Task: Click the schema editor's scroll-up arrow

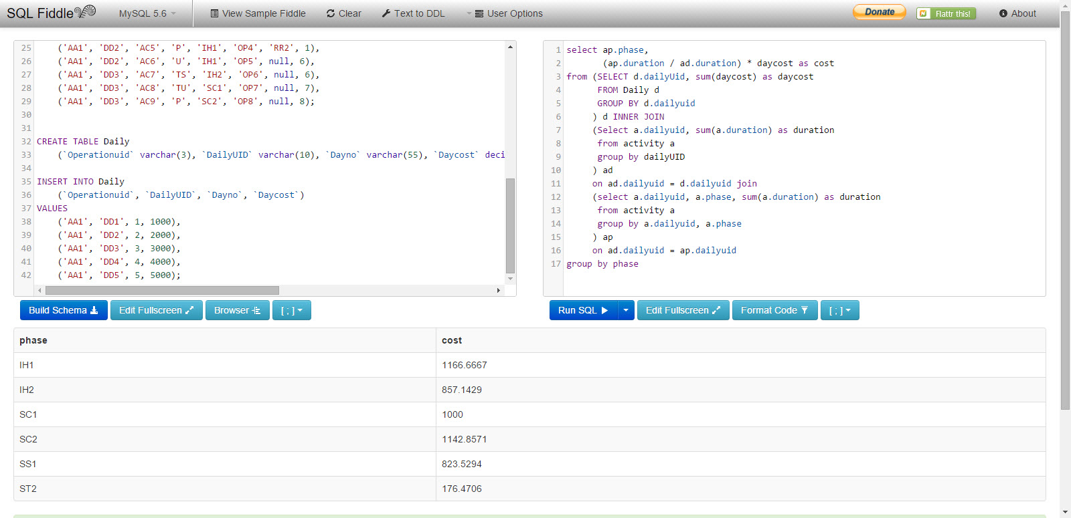Action: tap(510, 47)
